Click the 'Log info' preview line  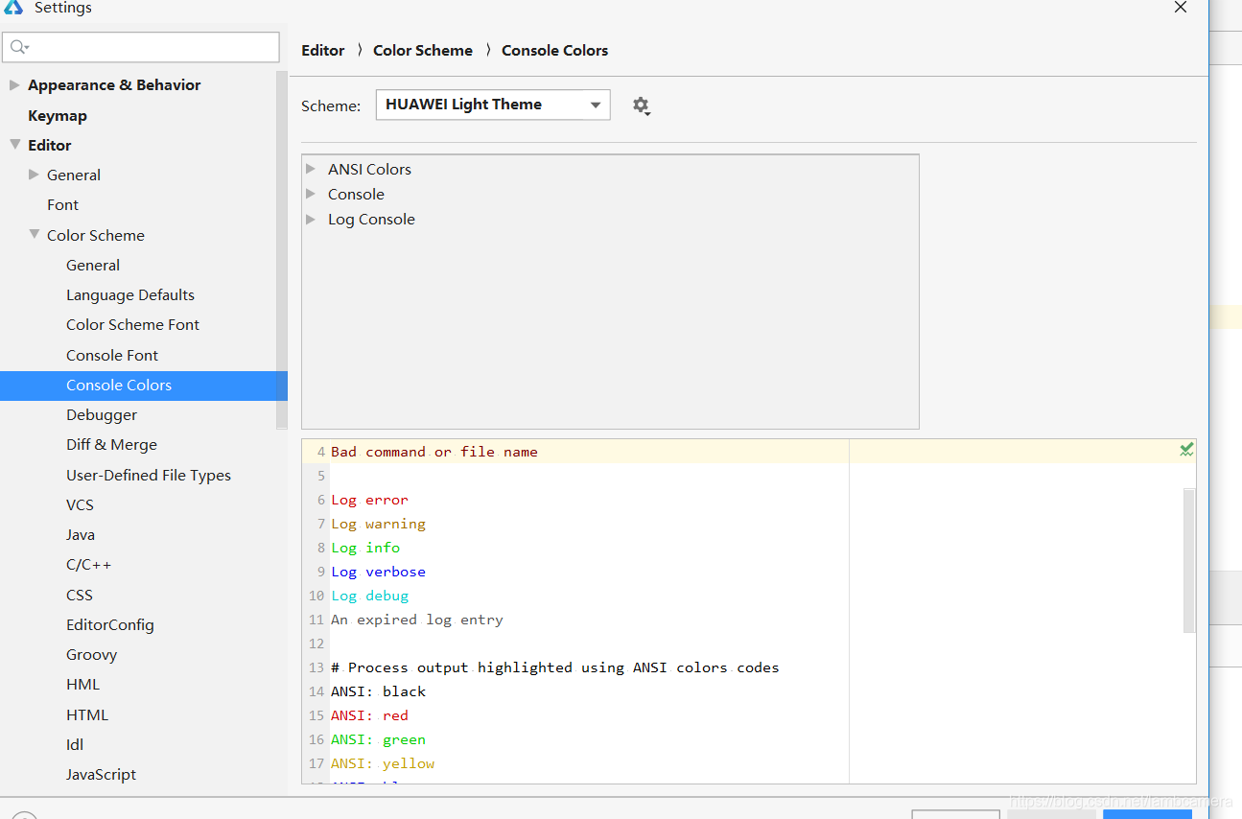pos(365,548)
